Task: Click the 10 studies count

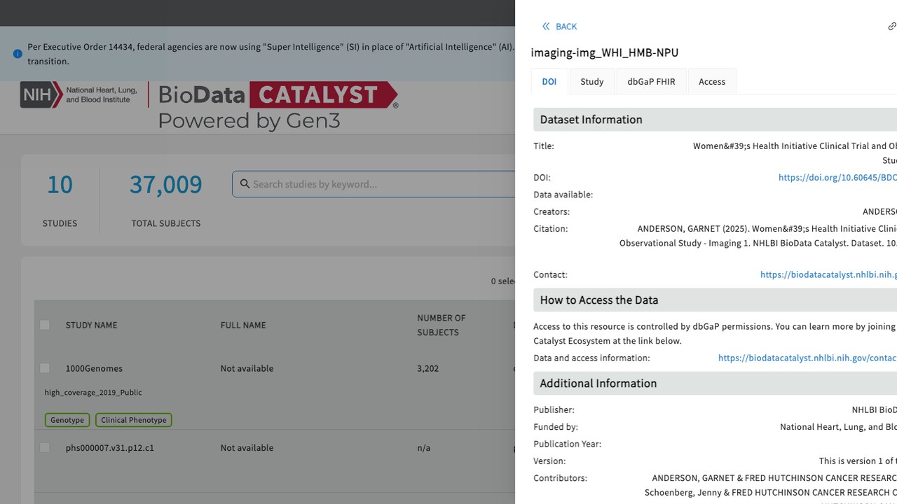Action: [x=60, y=185]
